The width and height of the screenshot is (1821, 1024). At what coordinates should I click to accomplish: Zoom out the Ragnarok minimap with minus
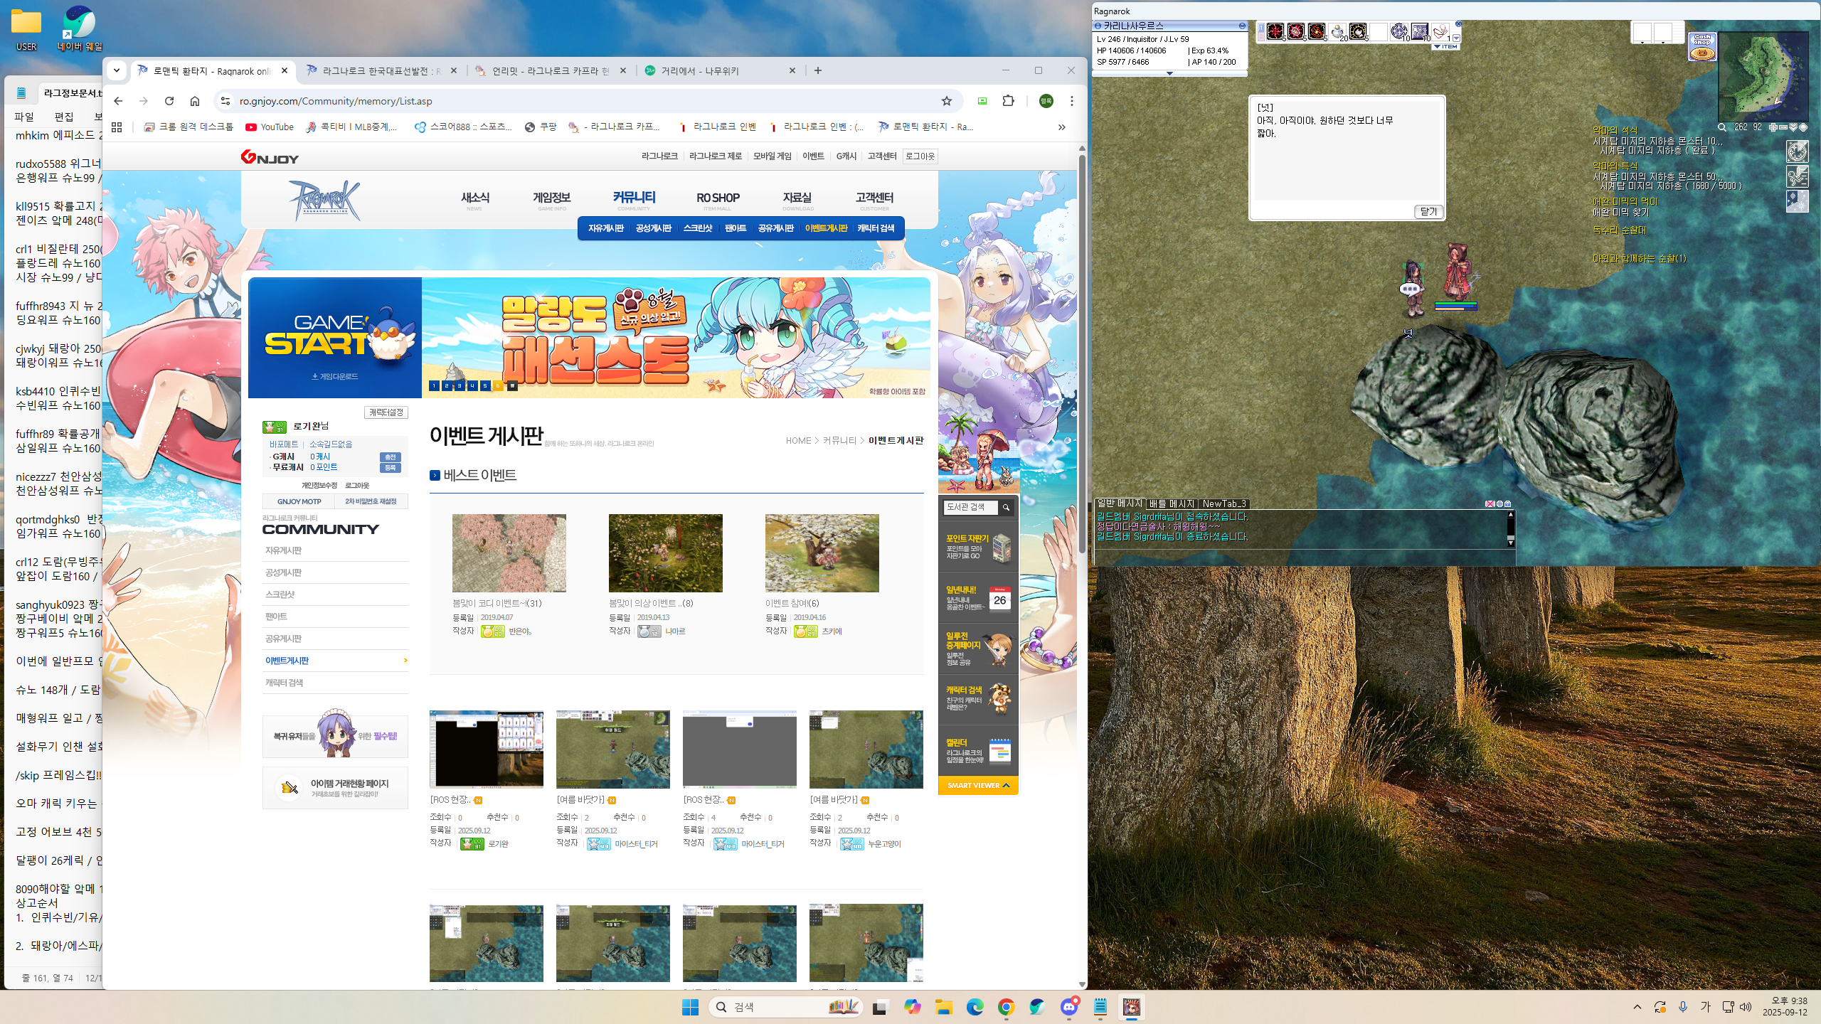click(1783, 127)
